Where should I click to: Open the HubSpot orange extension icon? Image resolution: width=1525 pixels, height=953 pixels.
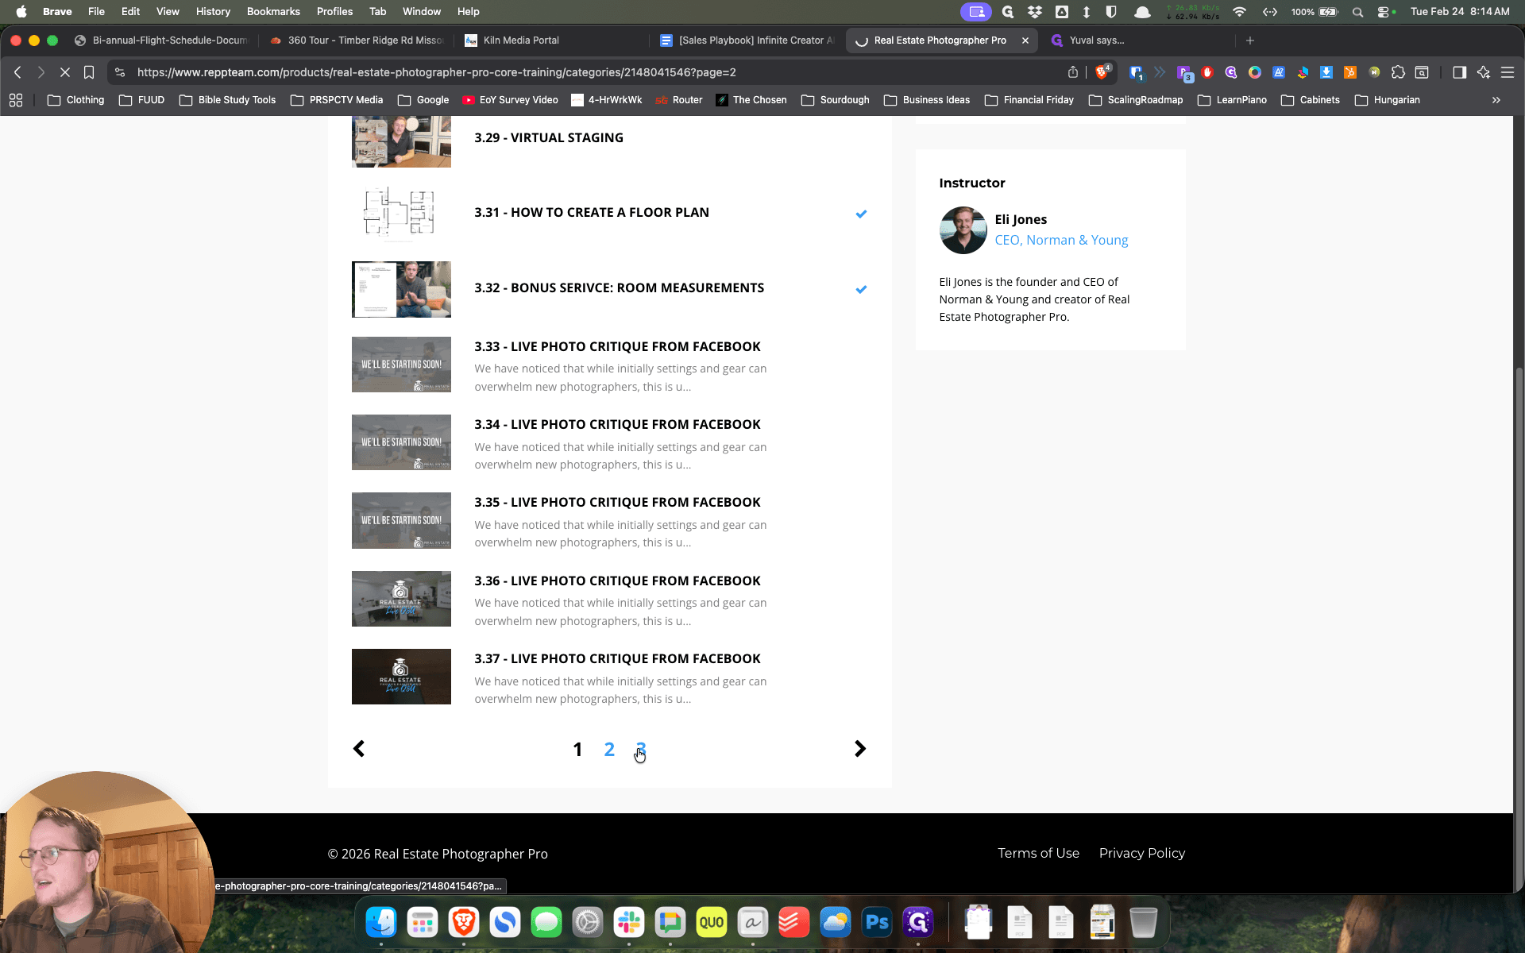(1350, 72)
